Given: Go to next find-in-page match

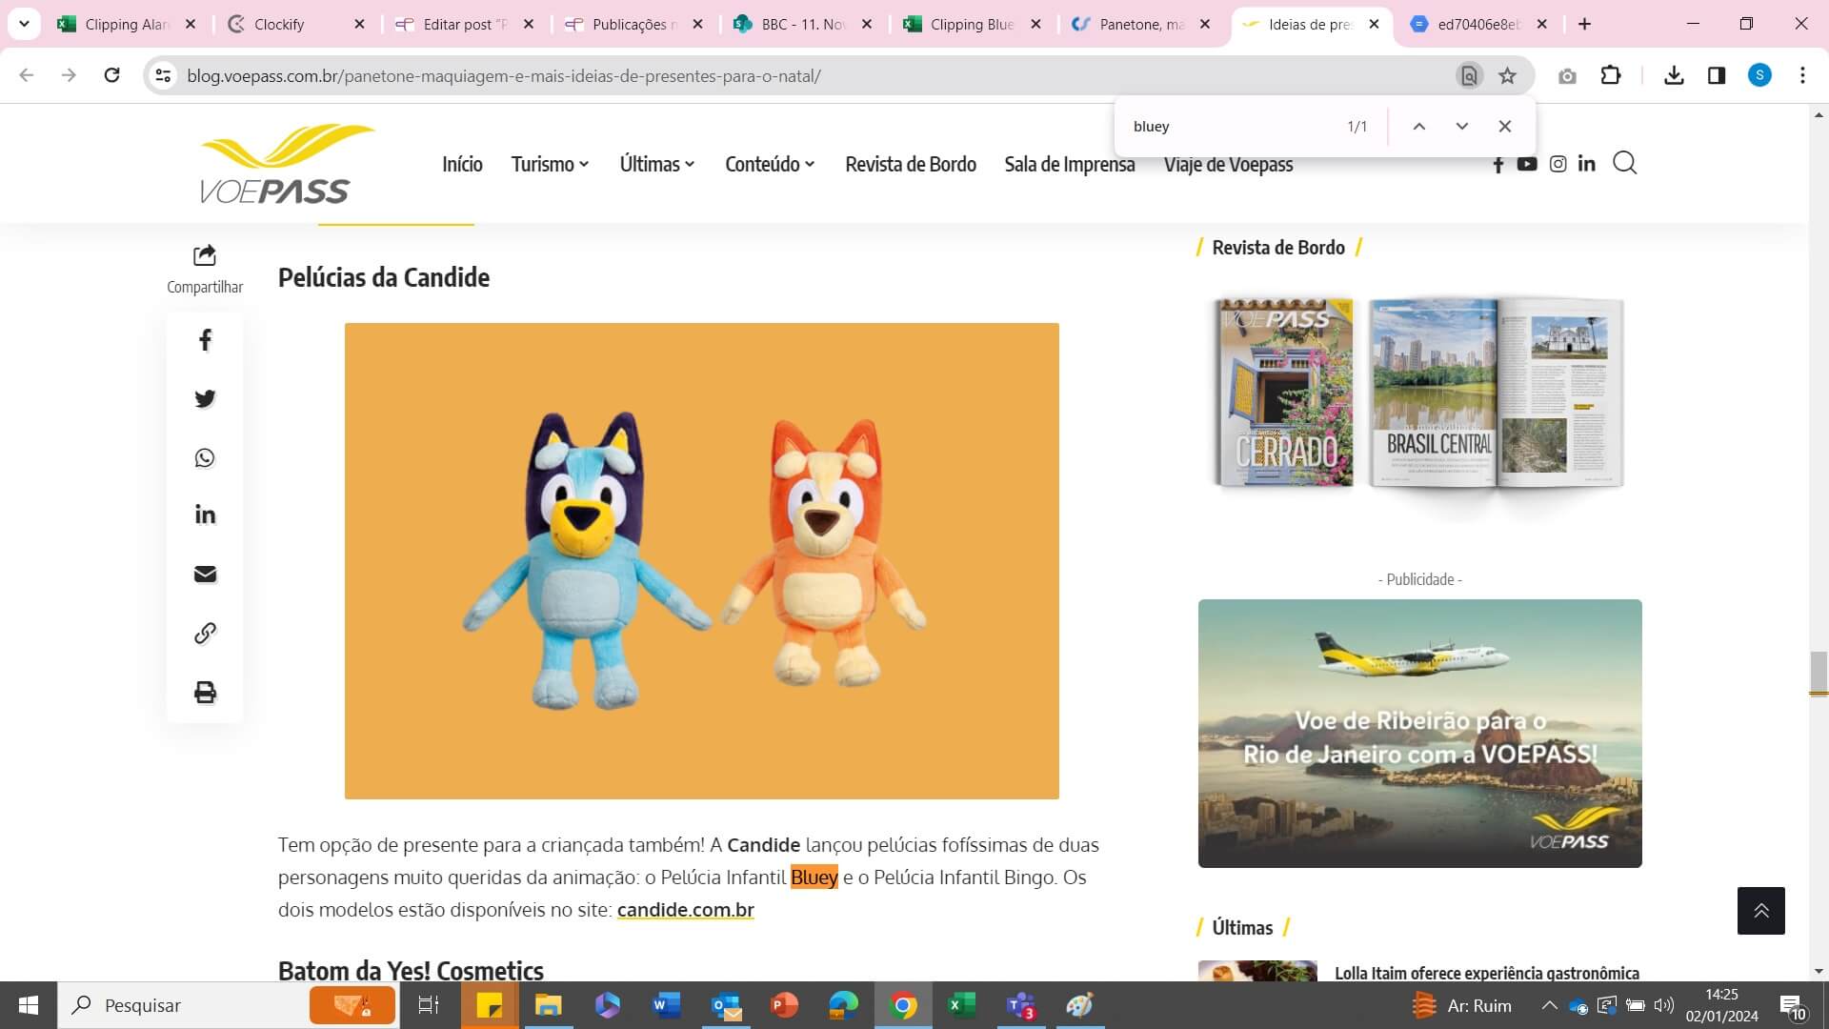Looking at the screenshot, I should point(1461,127).
